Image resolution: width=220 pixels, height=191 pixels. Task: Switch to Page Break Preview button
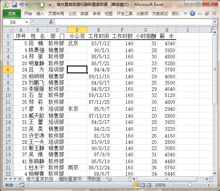(x=149, y=185)
